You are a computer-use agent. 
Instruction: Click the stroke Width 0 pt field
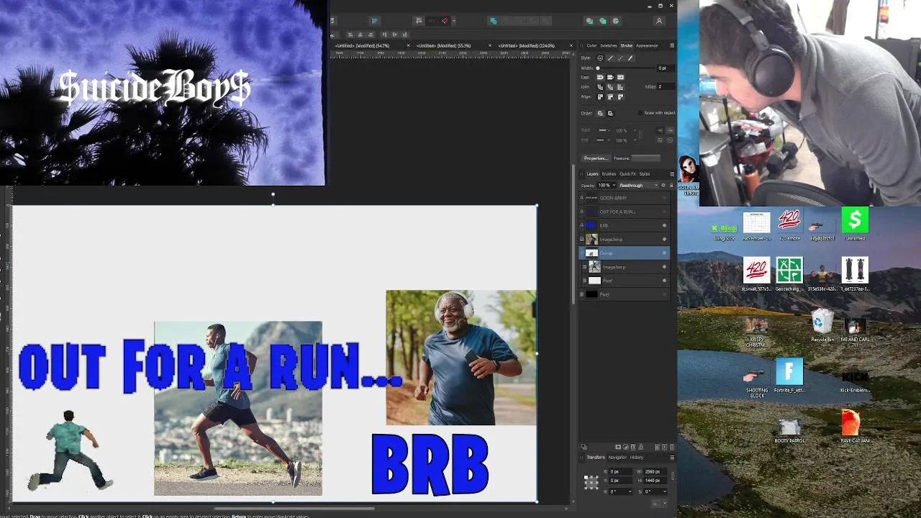point(665,68)
